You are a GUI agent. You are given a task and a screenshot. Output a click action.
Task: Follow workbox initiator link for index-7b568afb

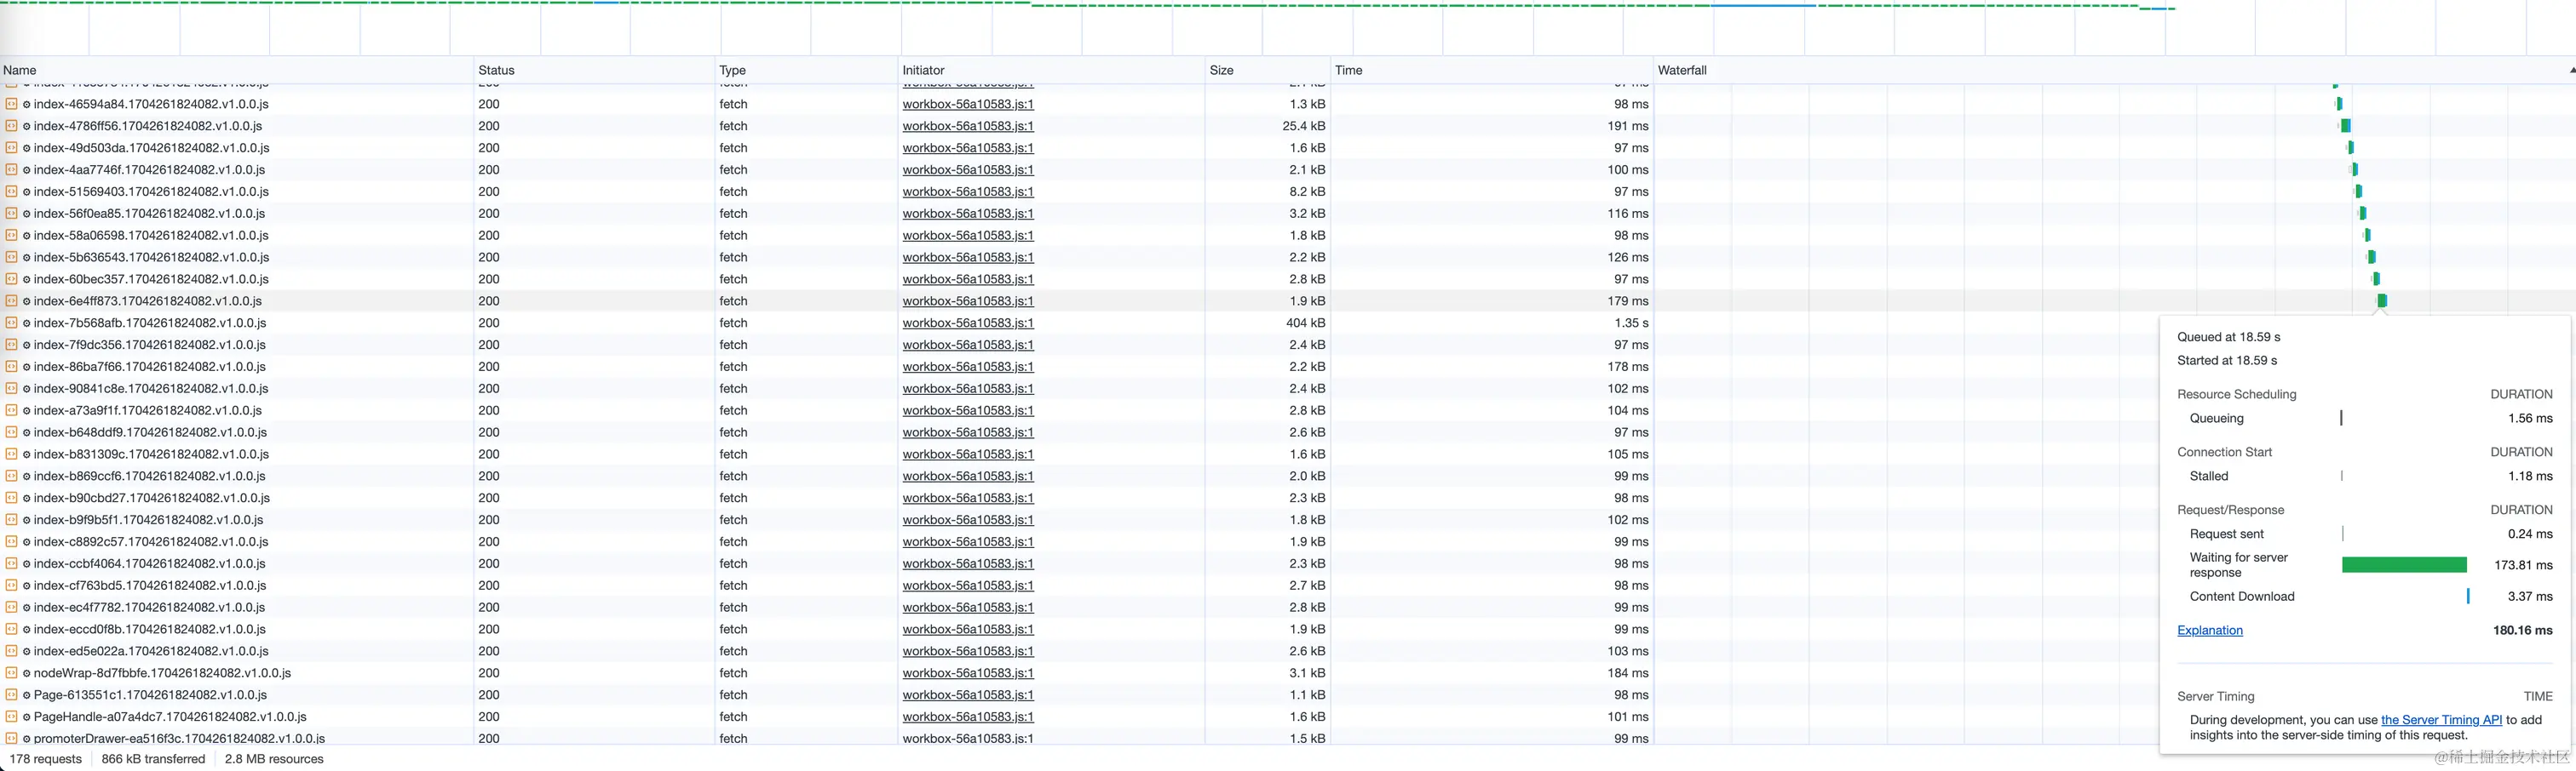[968, 323]
